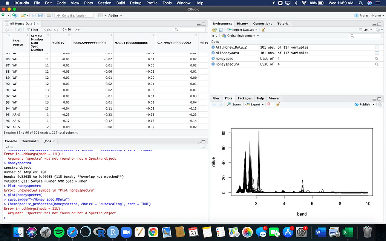This screenshot has height=241, width=386.
Task: Expand the honeyspectra list object
Action: click(213, 64)
